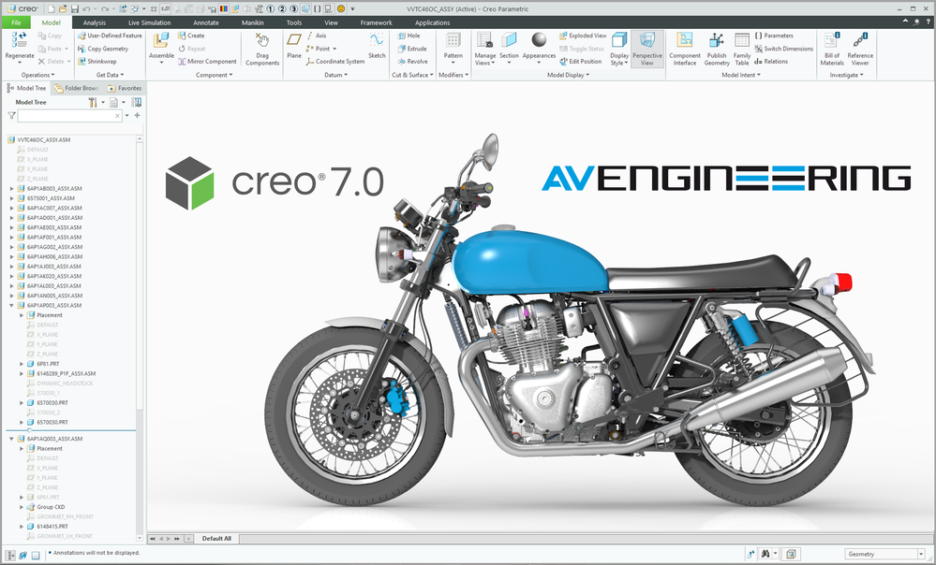Toggle model tree display icon in status bar
Image resolution: width=936 pixels, height=565 pixels.
pos(11,555)
